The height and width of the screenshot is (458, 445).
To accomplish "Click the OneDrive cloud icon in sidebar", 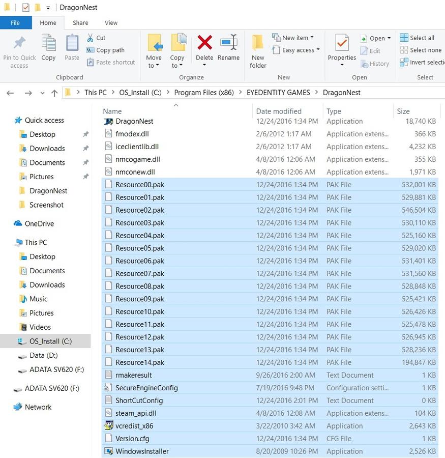I will pos(18,223).
